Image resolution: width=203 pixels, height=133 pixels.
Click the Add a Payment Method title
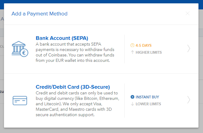tap(39, 14)
